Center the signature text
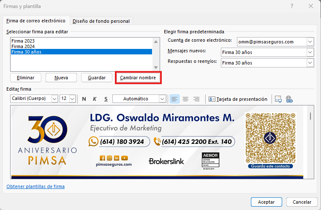The height and width of the screenshot is (210, 321). (x=185, y=99)
